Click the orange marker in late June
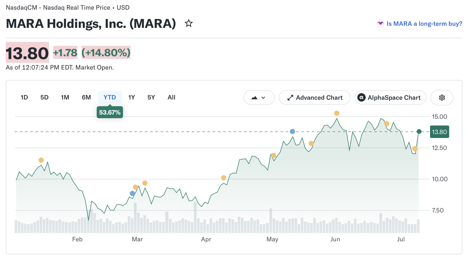 tap(387, 124)
